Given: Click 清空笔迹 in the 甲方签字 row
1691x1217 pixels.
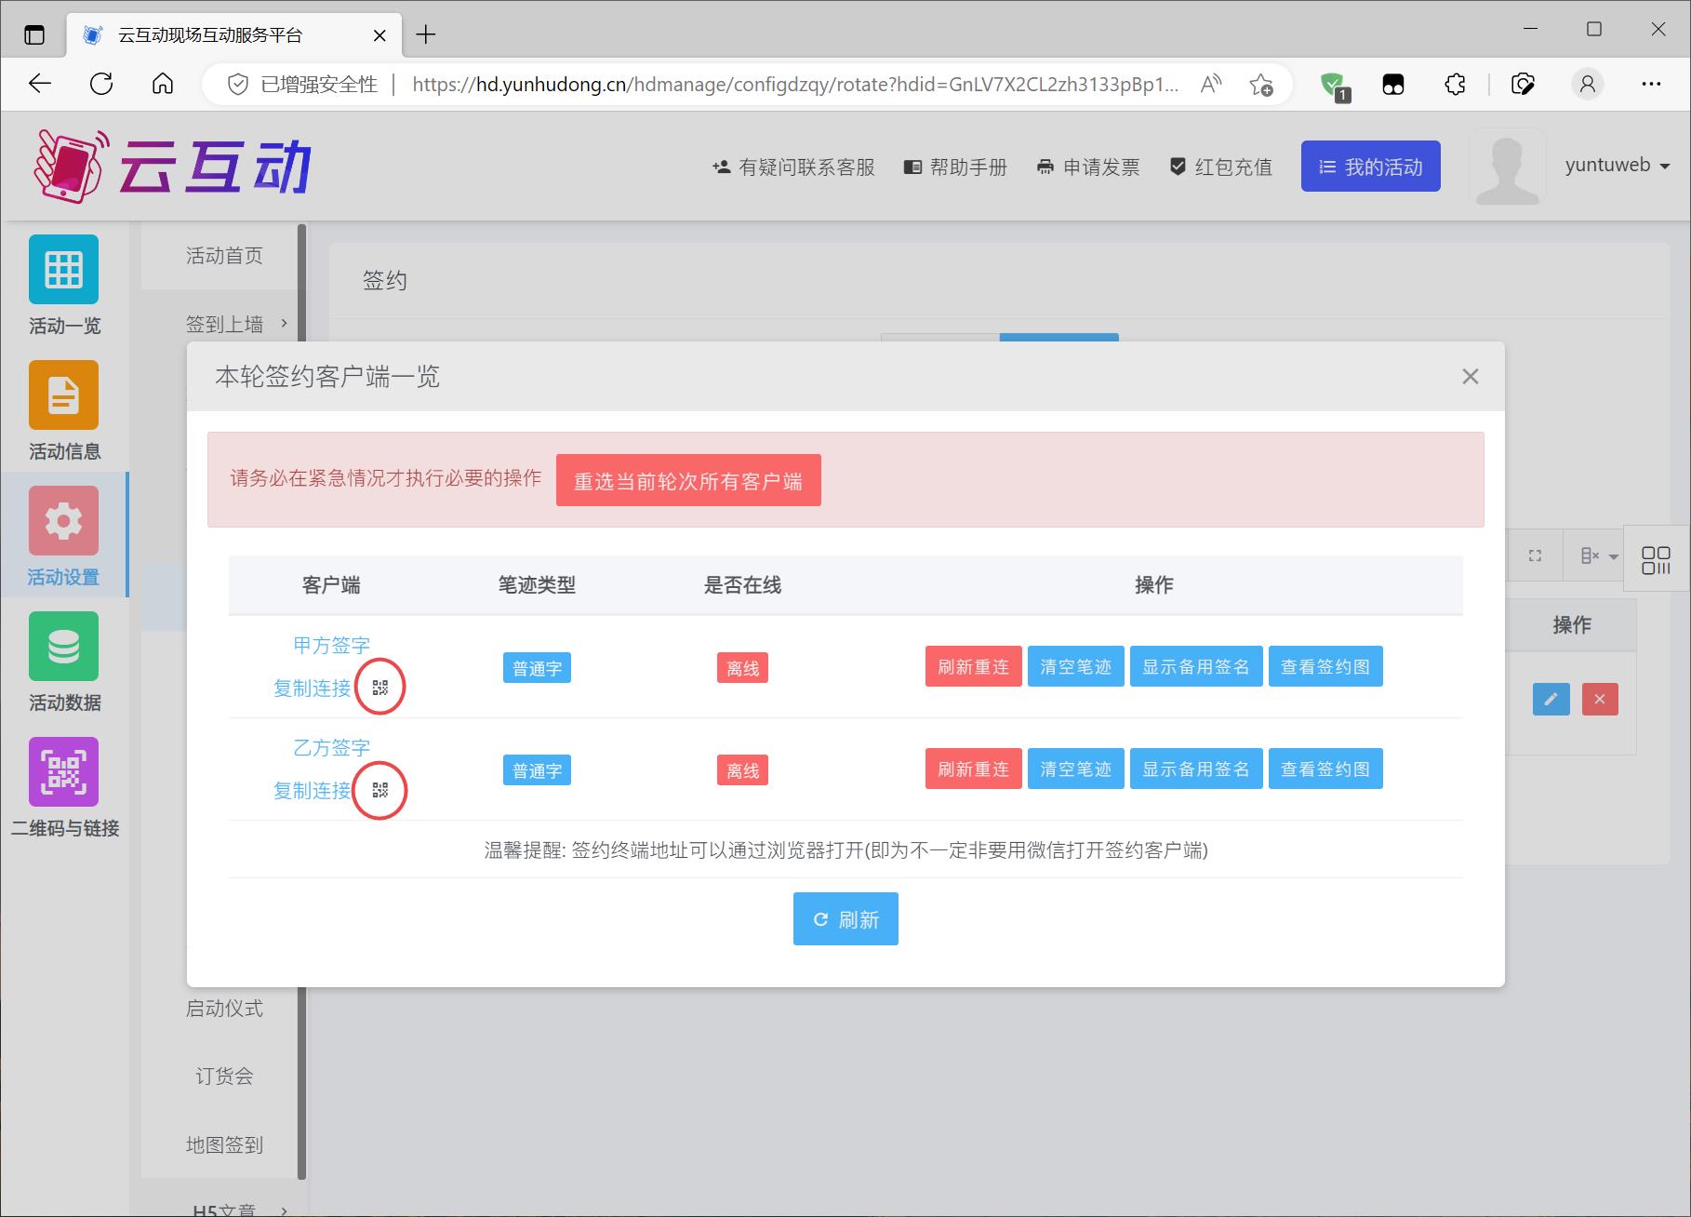Looking at the screenshot, I should (x=1075, y=666).
